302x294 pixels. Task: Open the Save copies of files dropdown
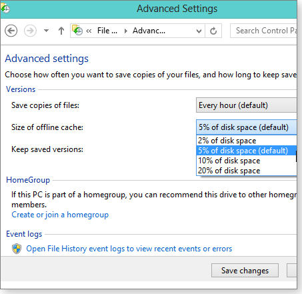247,105
